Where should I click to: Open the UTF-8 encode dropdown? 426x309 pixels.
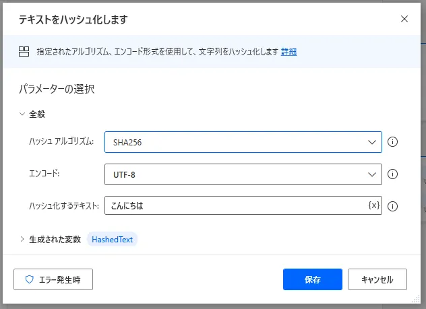point(243,174)
